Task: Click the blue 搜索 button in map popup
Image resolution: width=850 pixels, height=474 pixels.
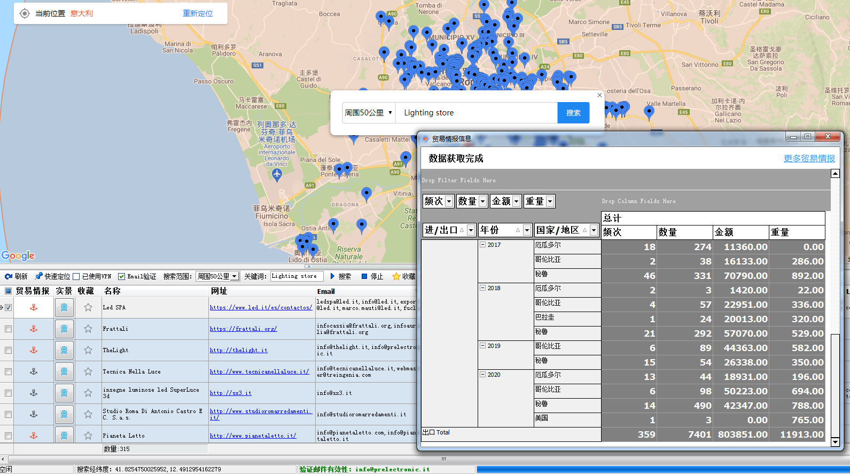Action: [x=573, y=113]
